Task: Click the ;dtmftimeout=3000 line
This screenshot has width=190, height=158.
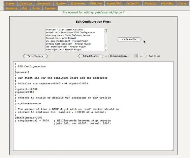Action: click(29, 118)
